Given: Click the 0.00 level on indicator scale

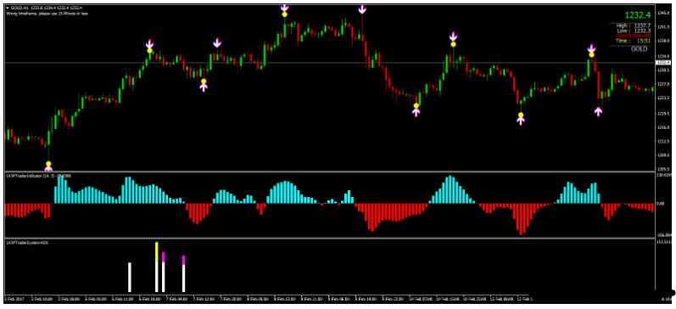Looking at the screenshot, I should click(661, 203).
